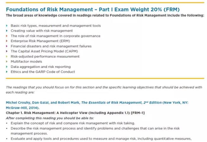Click the arrow bullet beside Enterprise Risk Management
207x142 pixels.
(x=7, y=41)
